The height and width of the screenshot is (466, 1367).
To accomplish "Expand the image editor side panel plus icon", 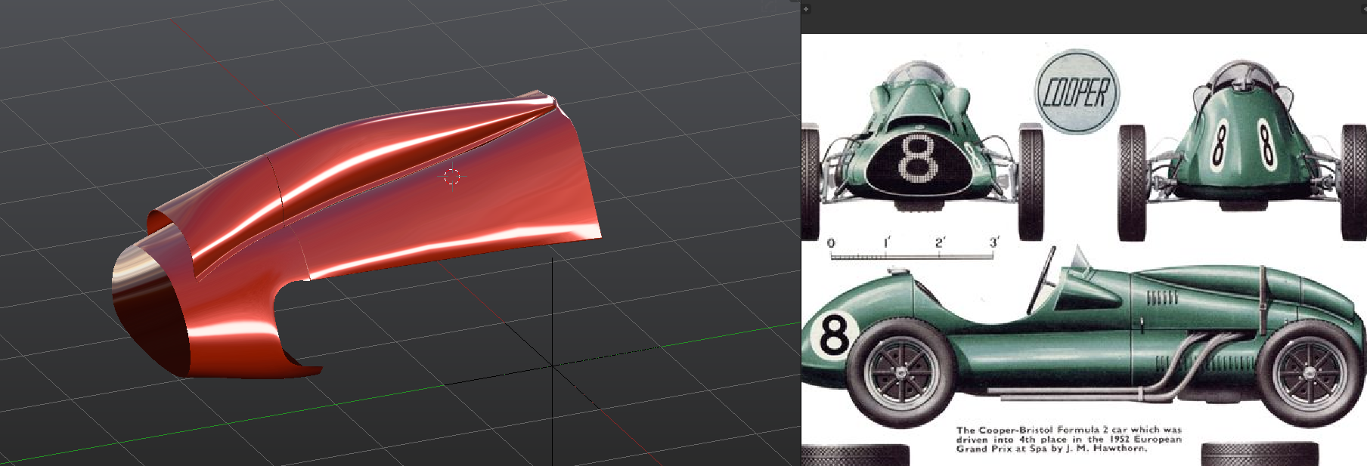I will tap(806, 9).
